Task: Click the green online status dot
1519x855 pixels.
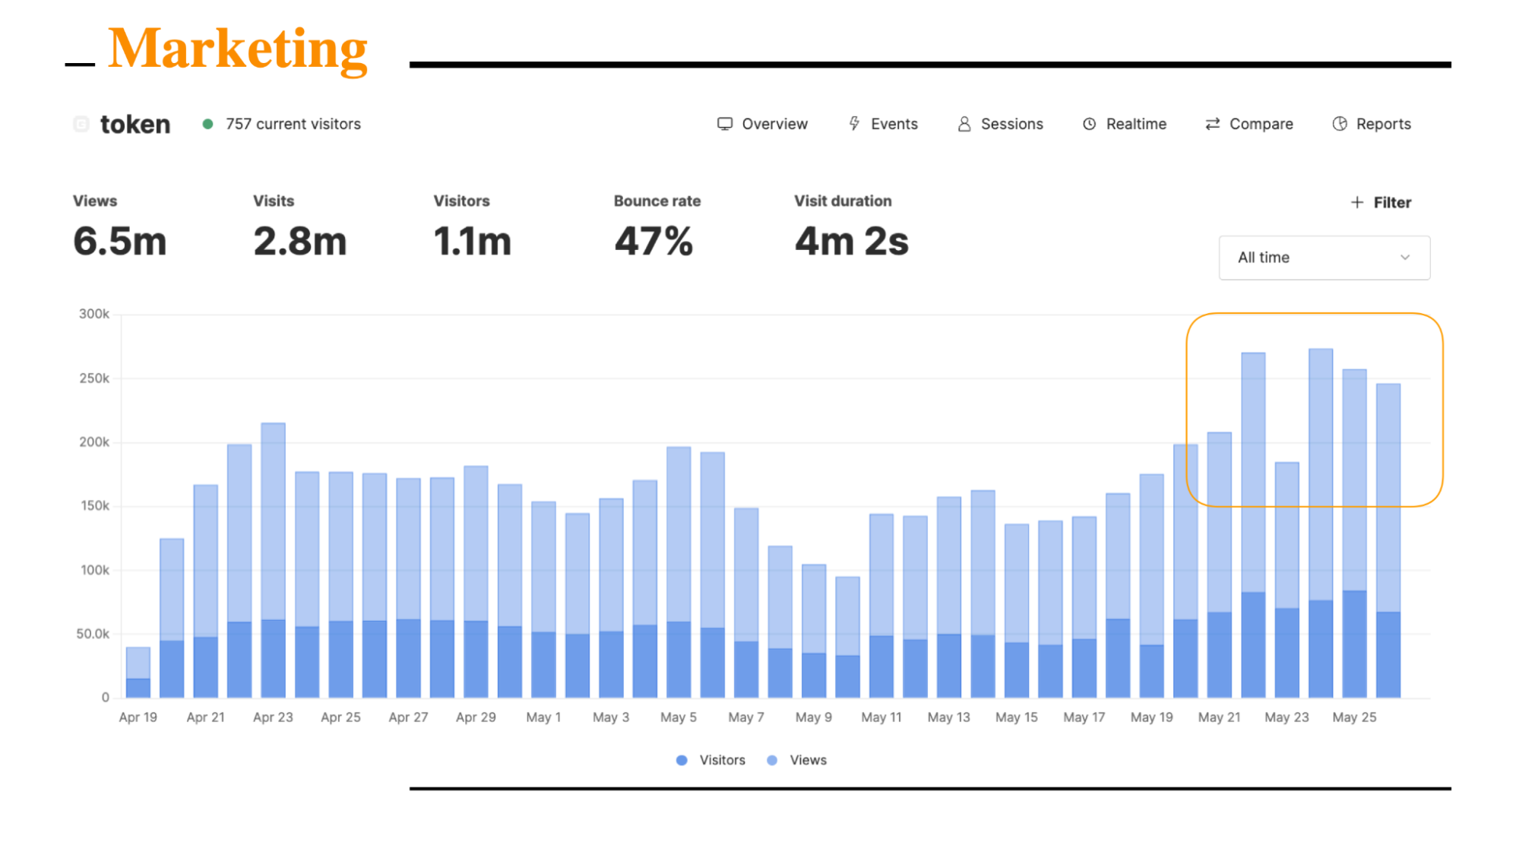Action: click(207, 124)
